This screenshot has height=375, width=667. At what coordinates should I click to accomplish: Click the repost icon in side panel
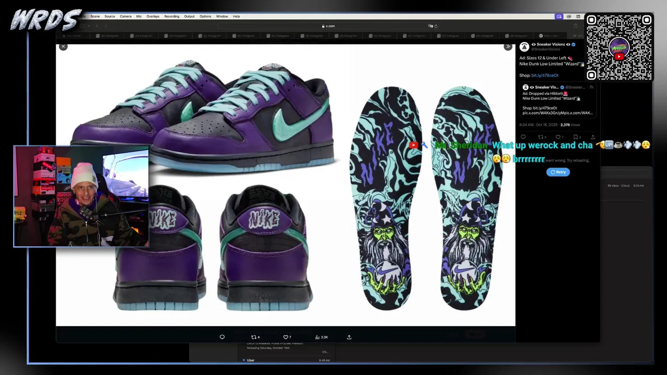coord(541,137)
